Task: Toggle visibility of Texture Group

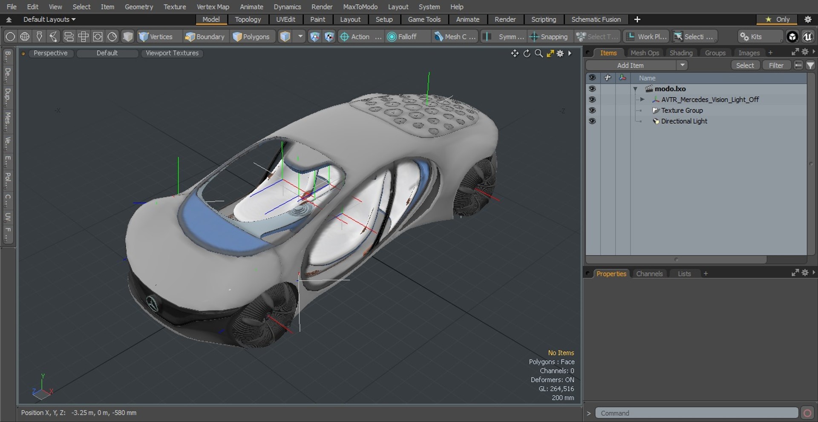Action: tap(592, 110)
